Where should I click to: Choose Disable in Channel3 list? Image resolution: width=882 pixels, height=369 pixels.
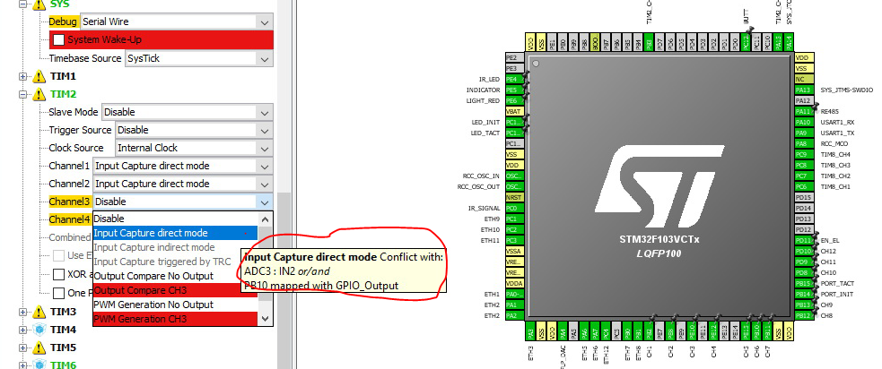pyautogui.click(x=175, y=219)
